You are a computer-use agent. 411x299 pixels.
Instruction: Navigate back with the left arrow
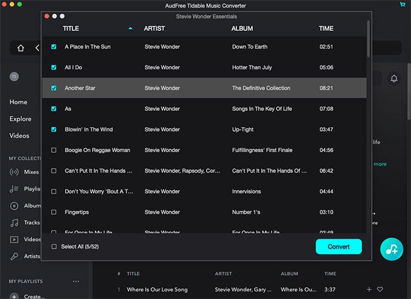[37, 48]
